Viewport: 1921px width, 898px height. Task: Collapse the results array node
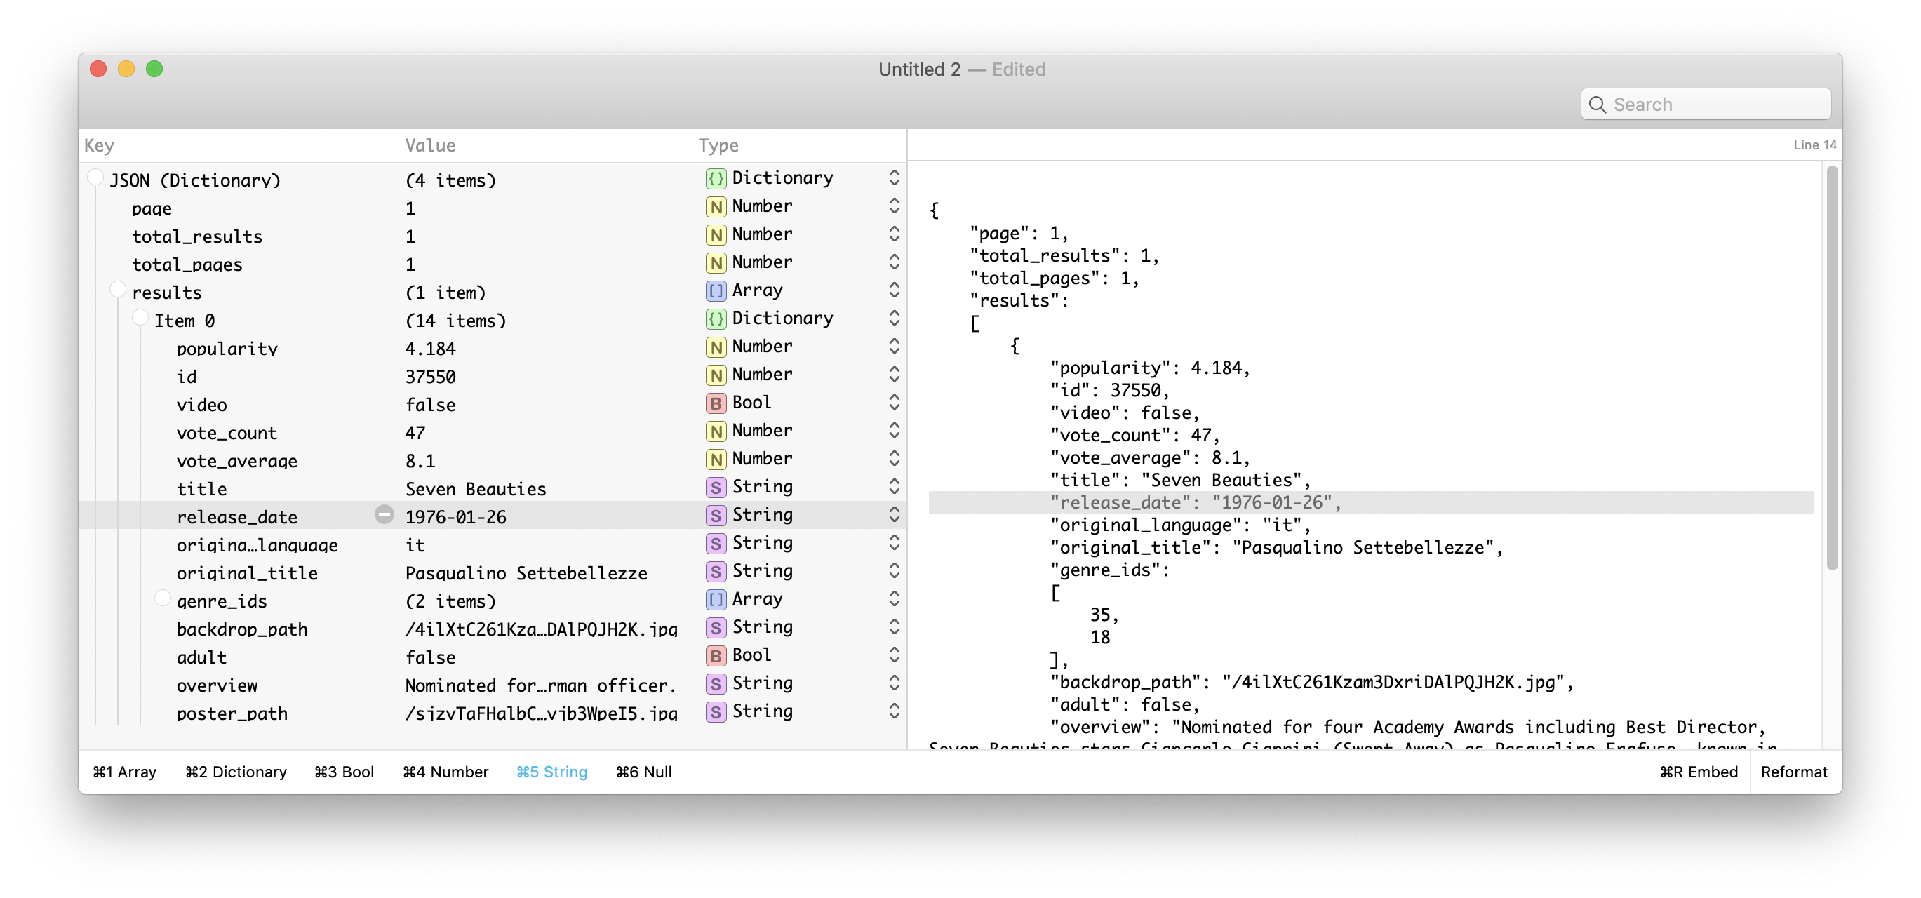[118, 289]
